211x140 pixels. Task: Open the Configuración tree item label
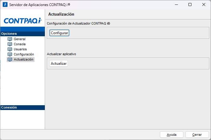24,54
